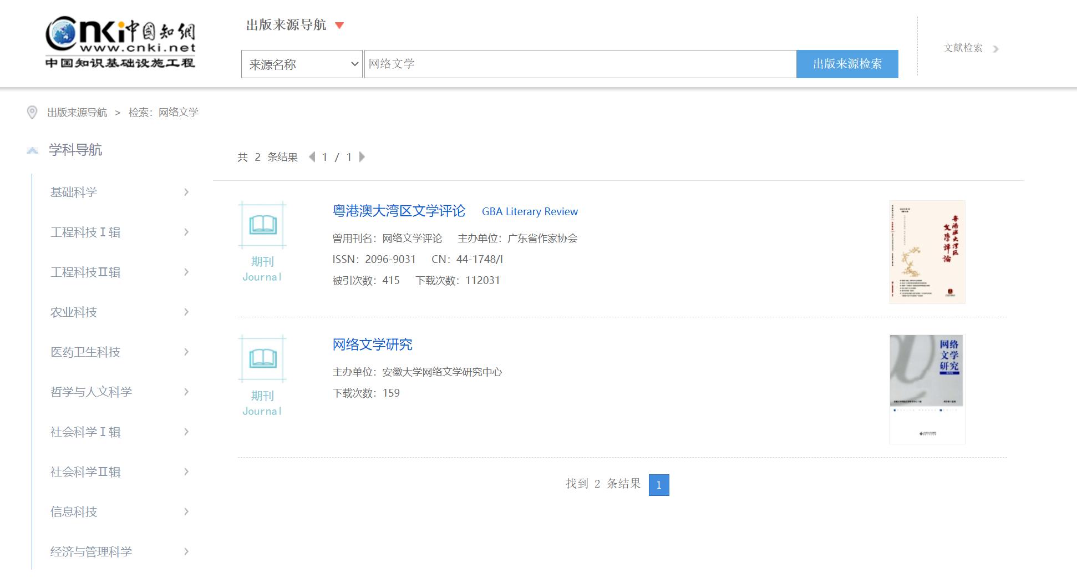Click journal icon for 粤港澳大湾区文学评论
The height and width of the screenshot is (588, 1077).
click(x=262, y=225)
